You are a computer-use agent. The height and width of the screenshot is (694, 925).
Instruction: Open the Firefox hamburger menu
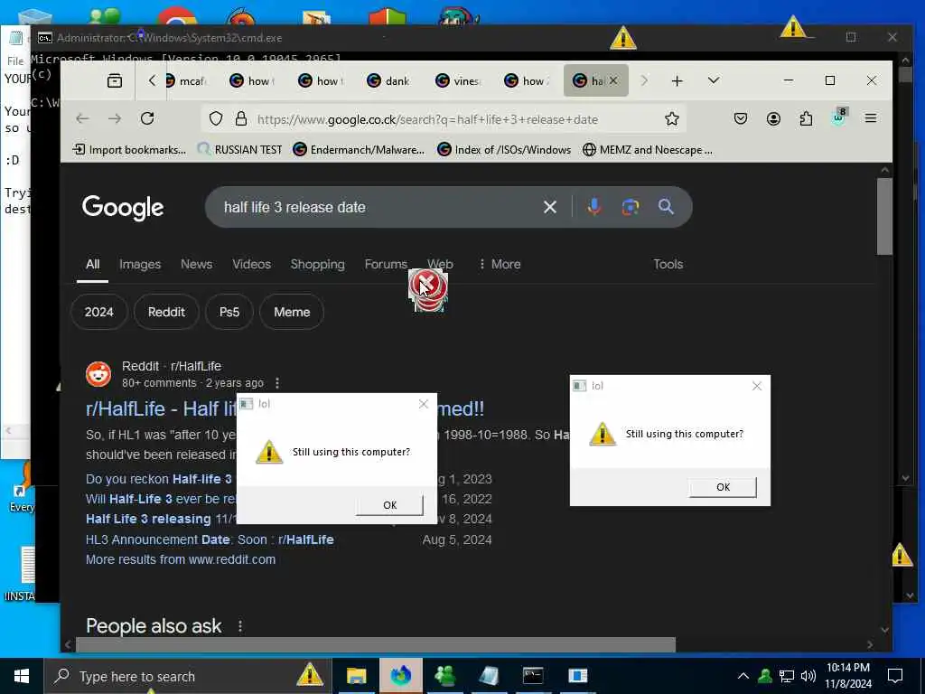pyautogui.click(x=870, y=118)
